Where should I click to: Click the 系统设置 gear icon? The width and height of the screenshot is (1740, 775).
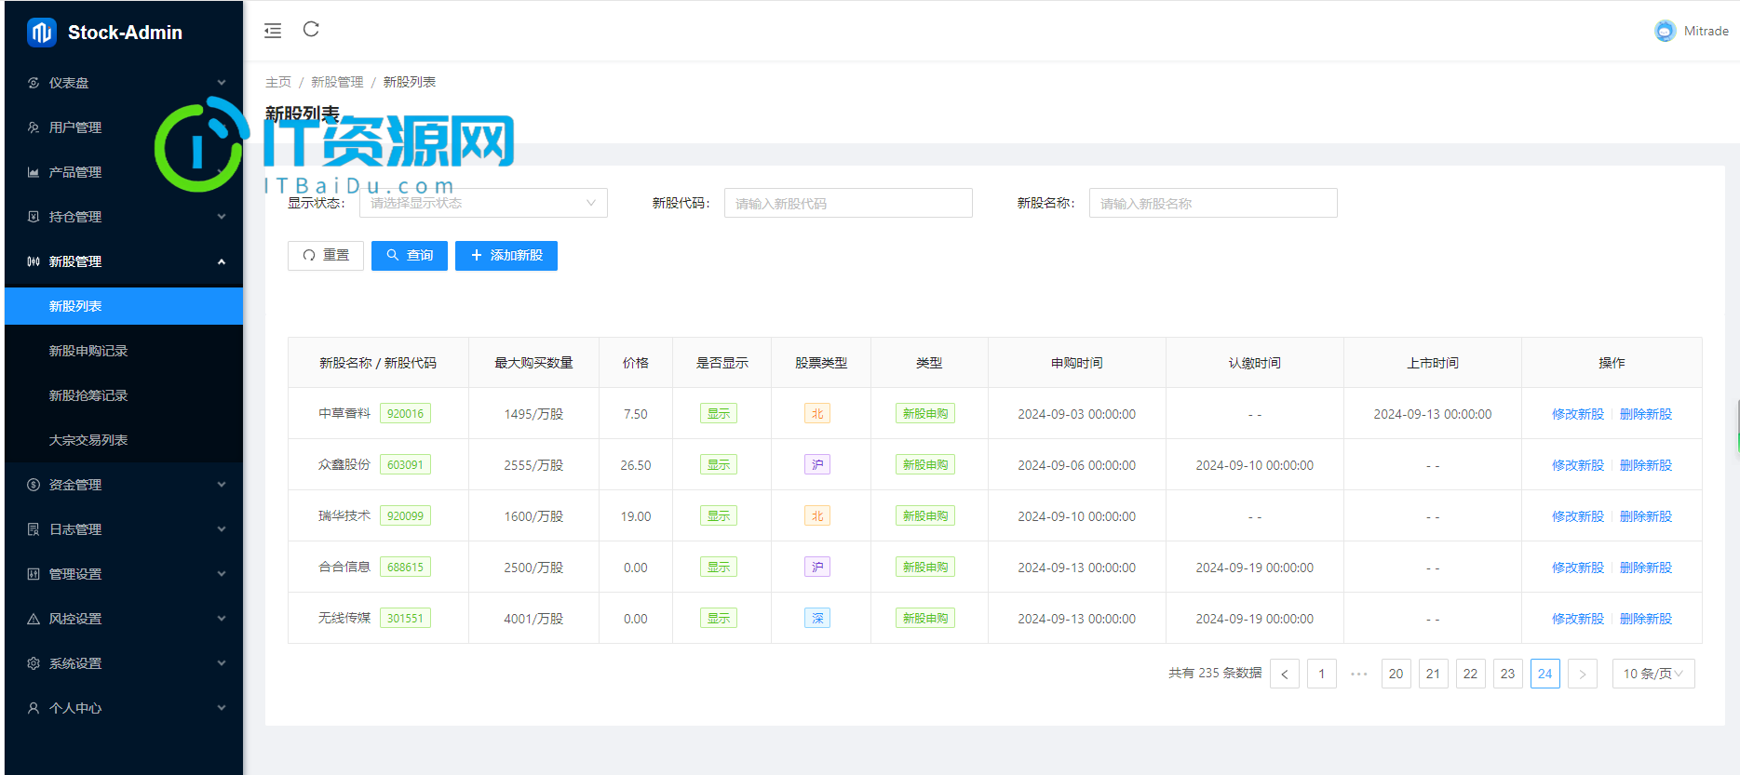pyautogui.click(x=34, y=663)
